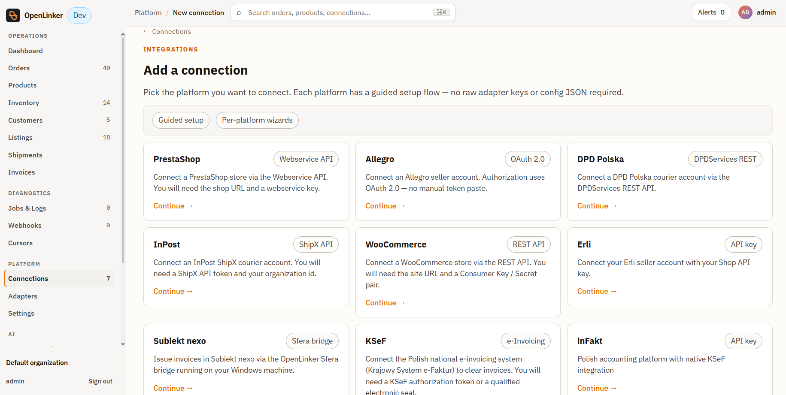Click the Guided setup pill
Viewport: 786px width, 395px height.
pos(181,120)
